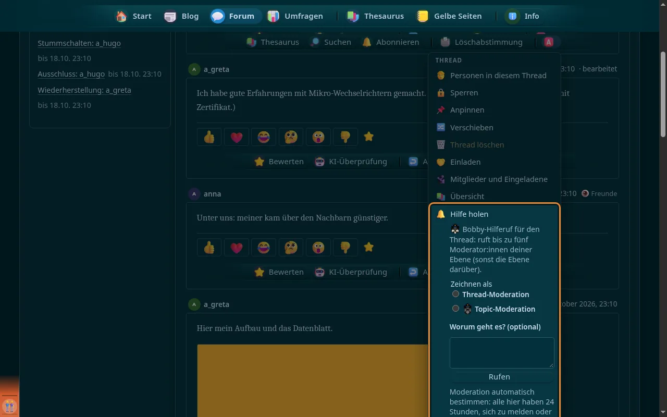Viewport: 667px width, 417px height.
Task: Click surprised-face reaction on anna's post
Action: (318, 248)
